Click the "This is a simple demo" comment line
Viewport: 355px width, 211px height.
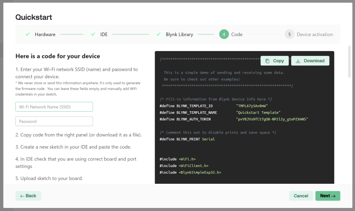point(224,73)
